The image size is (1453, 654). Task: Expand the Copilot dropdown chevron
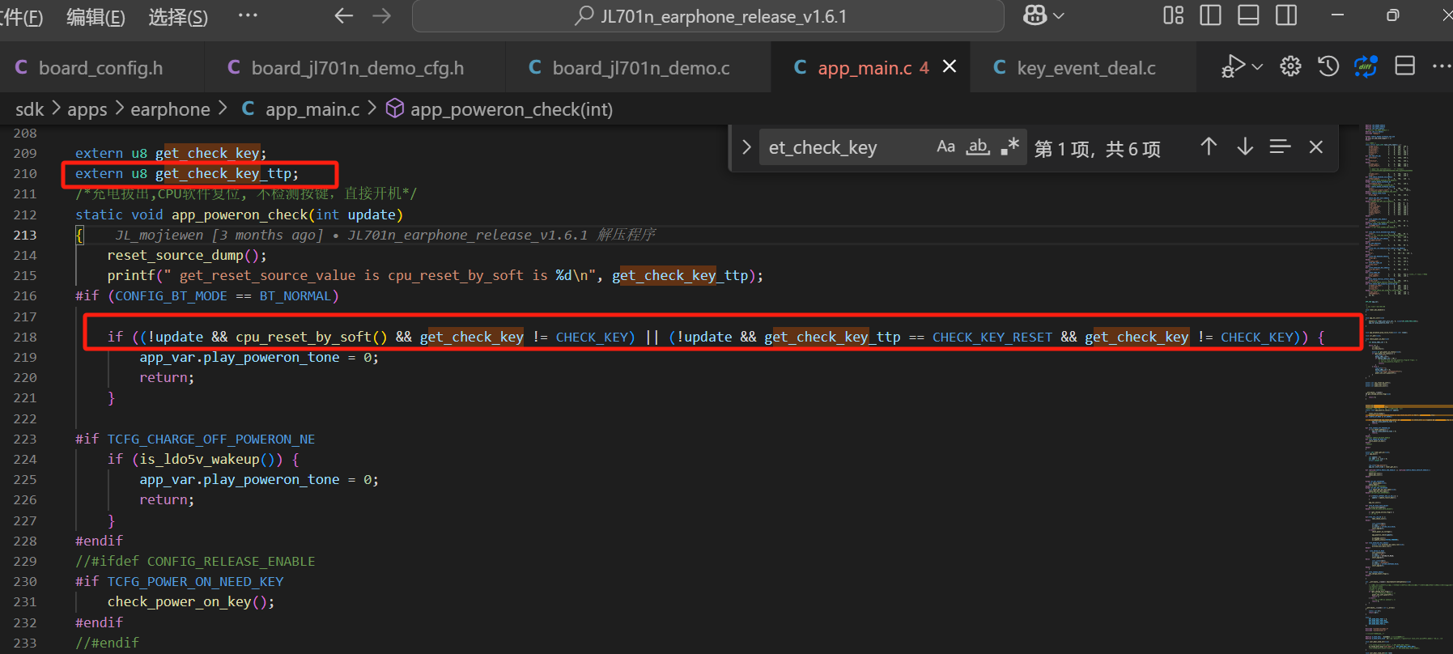click(x=1059, y=16)
